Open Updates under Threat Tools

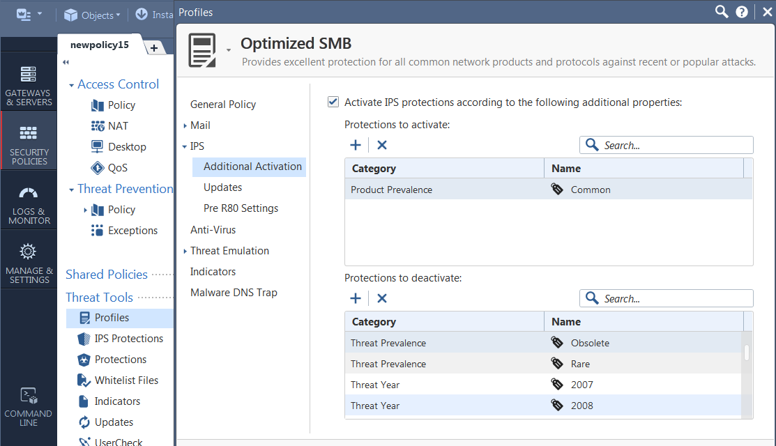pos(106,422)
